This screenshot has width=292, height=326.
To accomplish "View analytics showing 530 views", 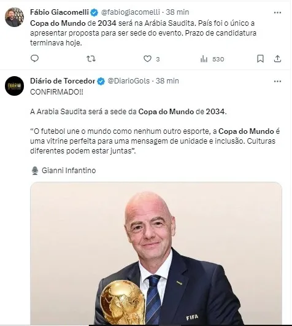I will point(212,60).
